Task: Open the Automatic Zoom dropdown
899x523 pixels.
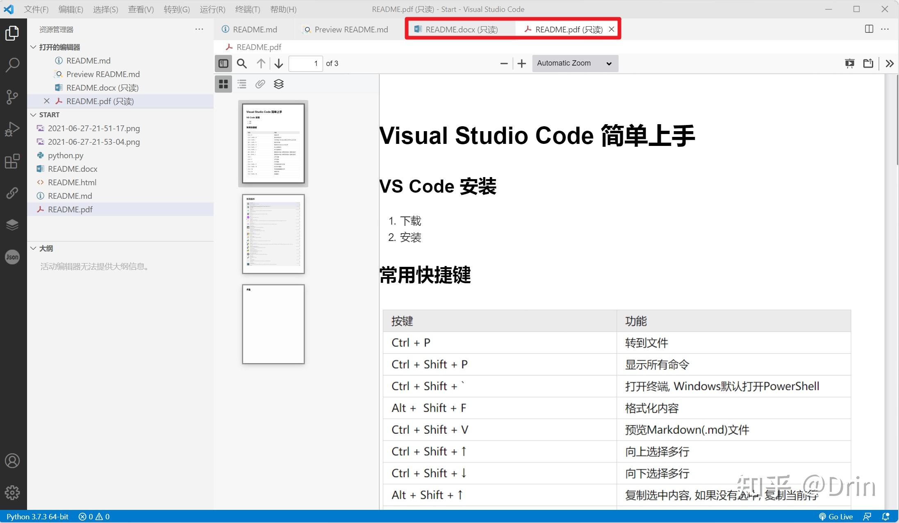Action: (575, 64)
